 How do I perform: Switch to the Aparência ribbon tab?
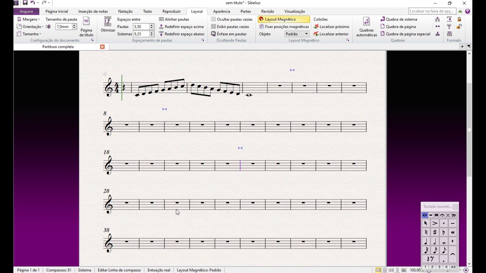coord(222,11)
